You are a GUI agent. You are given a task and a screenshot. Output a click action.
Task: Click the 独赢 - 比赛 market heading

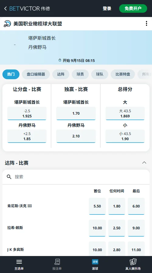pos(76,89)
